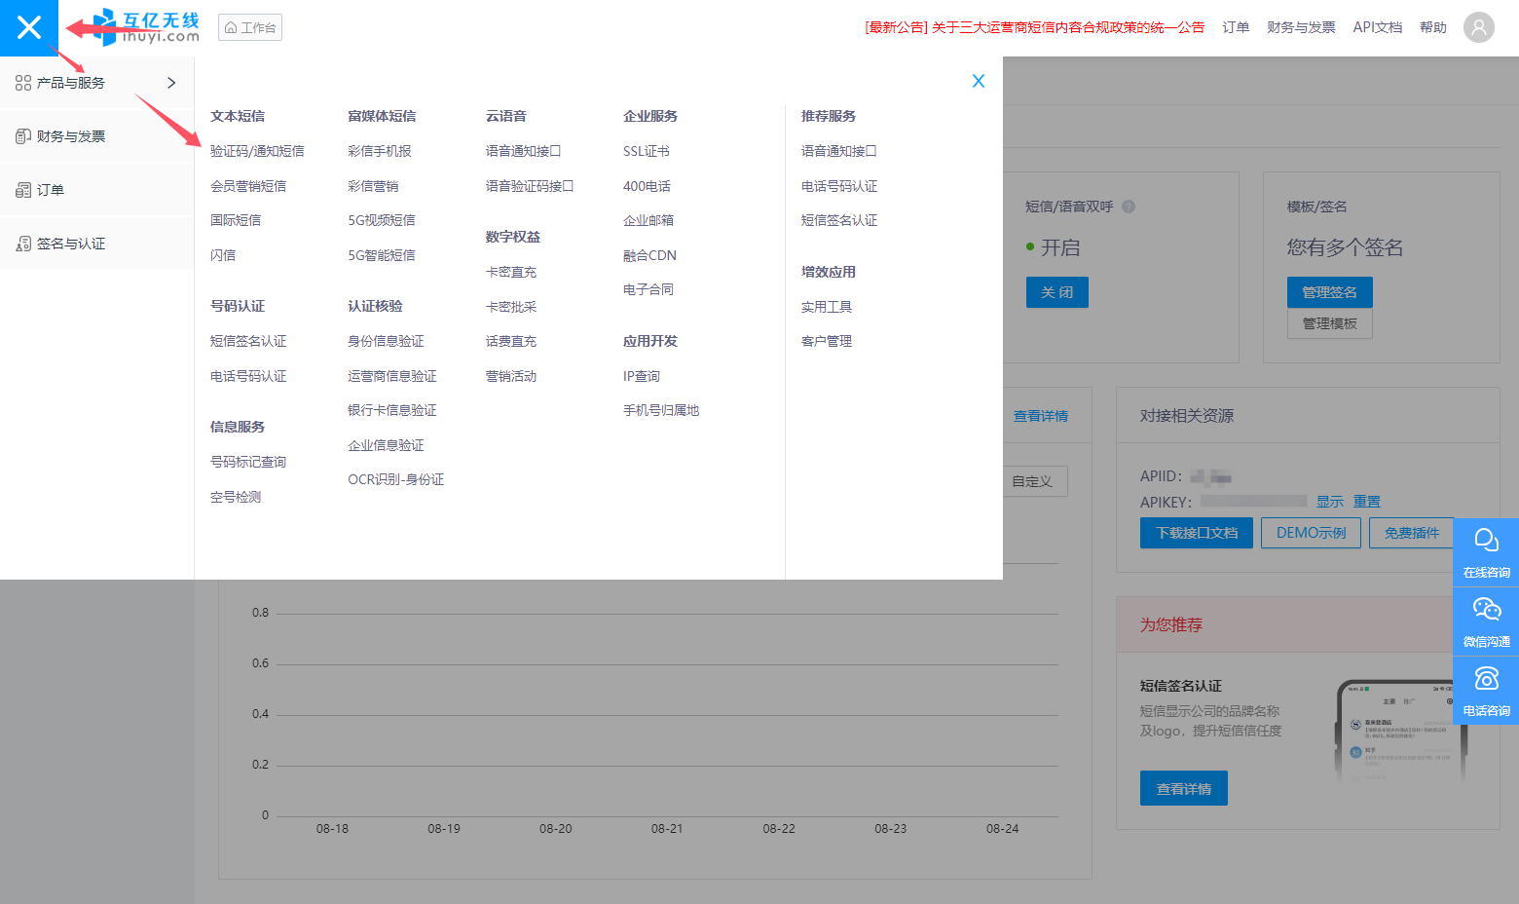Open 财务与发票 in left sidebar
The height and width of the screenshot is (904, 1519).
pyautogui.click(x=70, y=136)
